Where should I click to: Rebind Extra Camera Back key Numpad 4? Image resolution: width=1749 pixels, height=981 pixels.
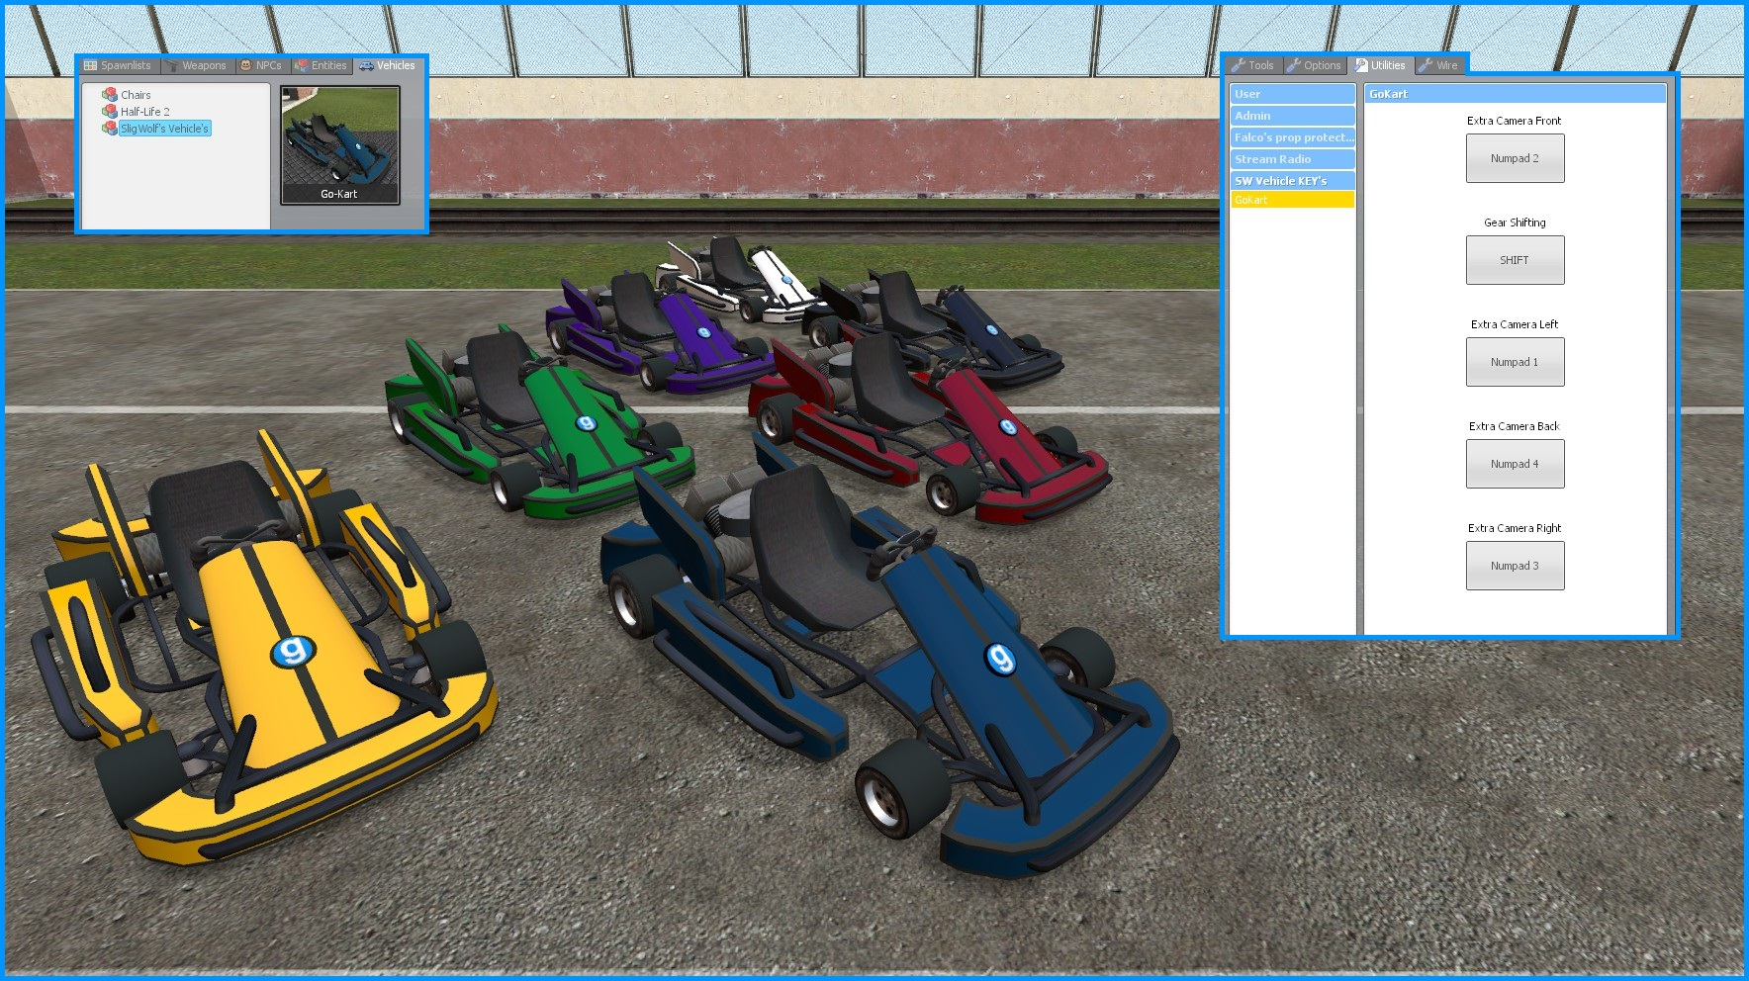1515,464
